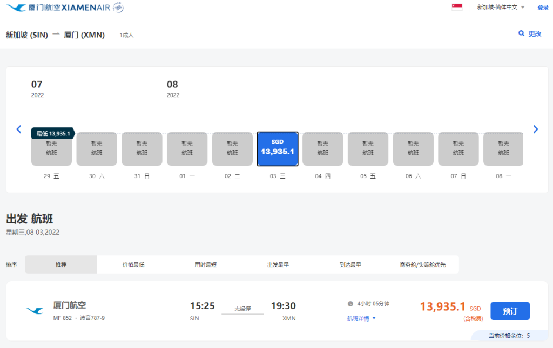Screen dimensions: 553x348
Task: Select the 05 五 date cell
Action: click(368, 149)
